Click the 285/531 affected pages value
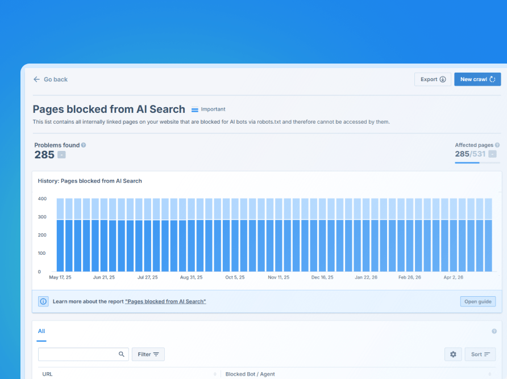 470,154
